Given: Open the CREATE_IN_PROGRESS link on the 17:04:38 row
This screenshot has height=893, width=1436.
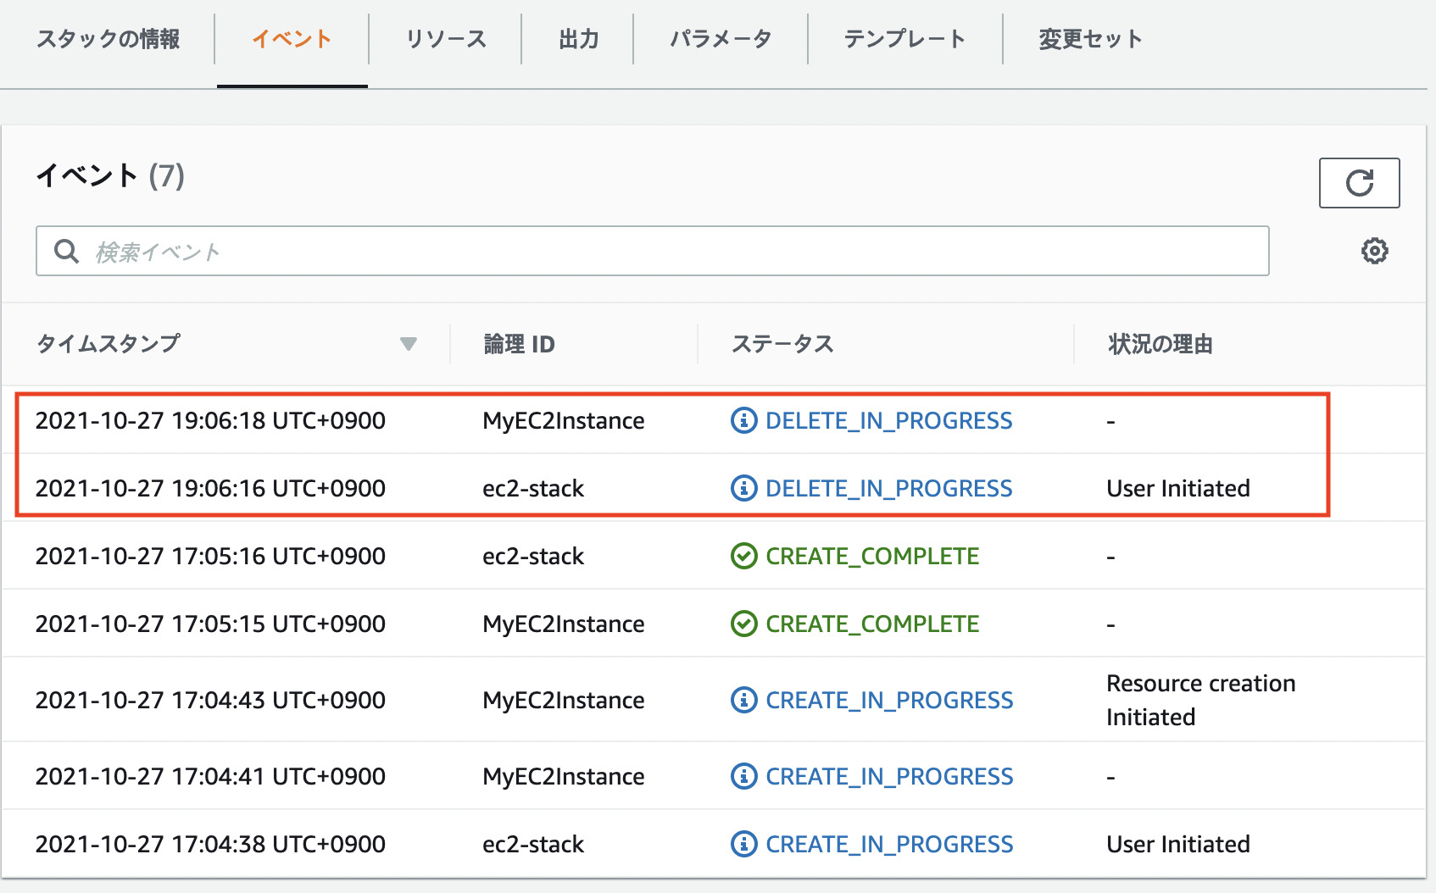Looking at the screenshot, I should point(888,844).
